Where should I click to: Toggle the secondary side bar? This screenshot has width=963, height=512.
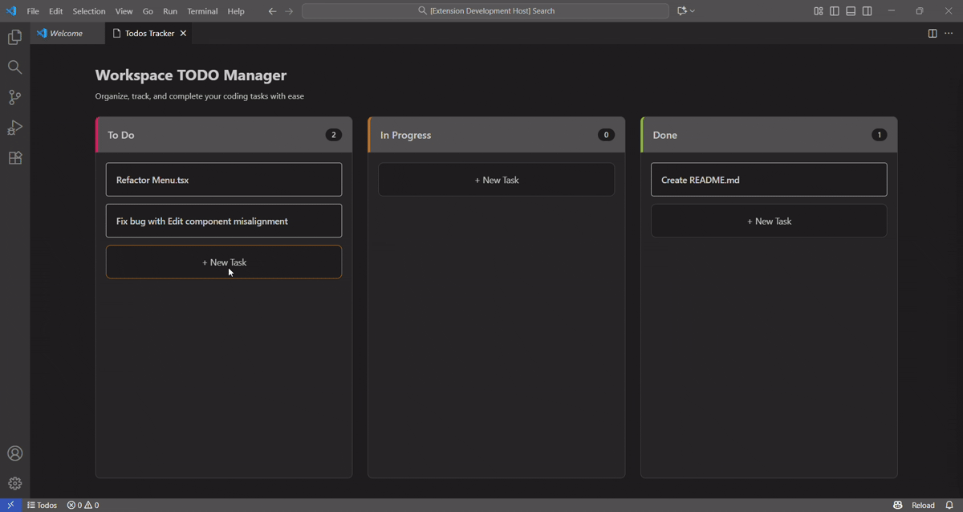pos(868,10)
